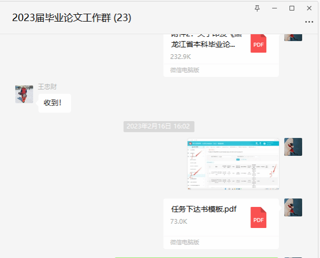Click sender avatar beside the screenshot image
Image resolution: width=320 pixels, height=258 pixels.
(293, 147)
